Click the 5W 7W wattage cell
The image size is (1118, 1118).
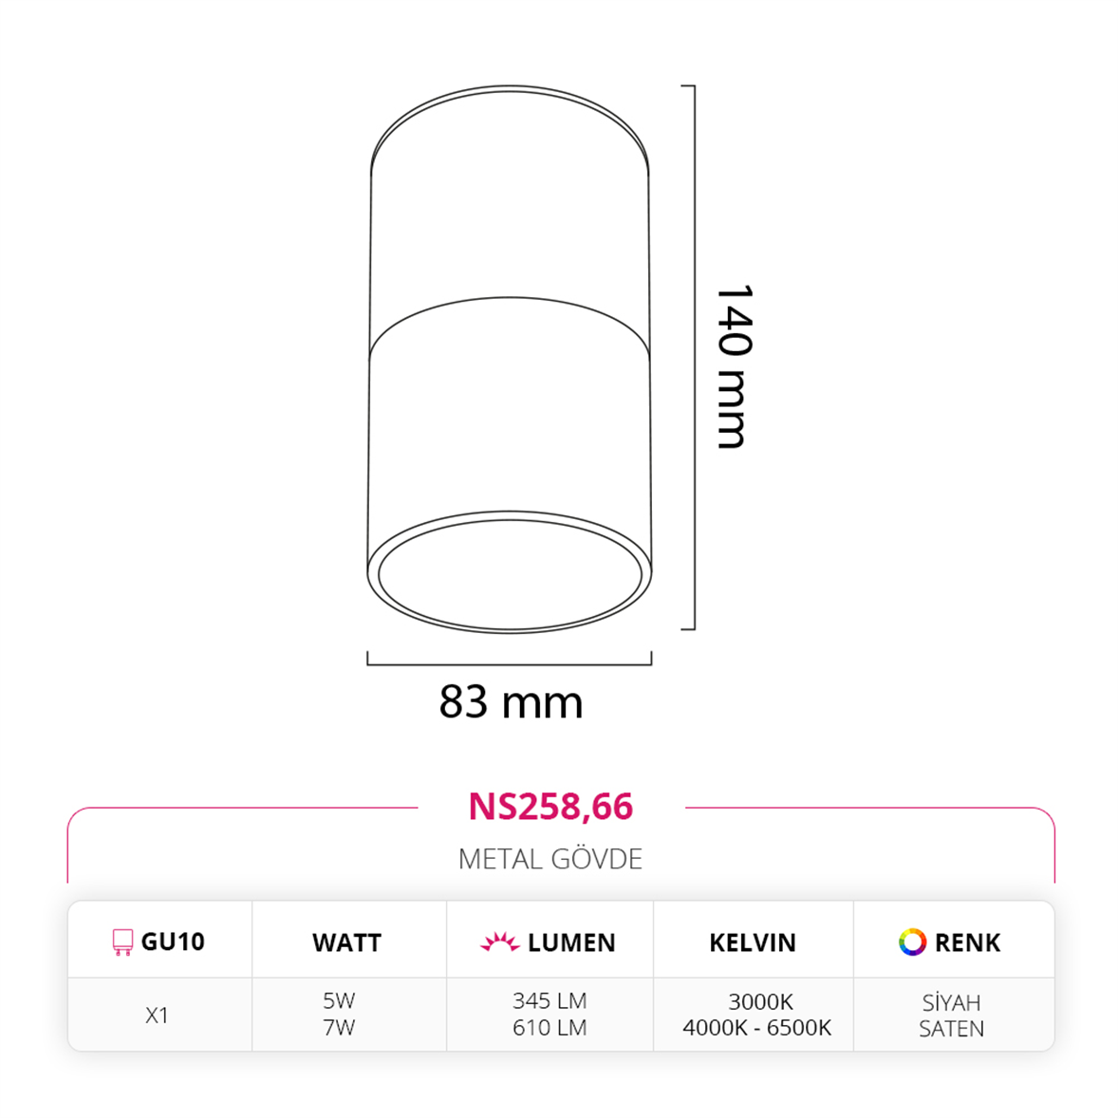[340, 1014]
